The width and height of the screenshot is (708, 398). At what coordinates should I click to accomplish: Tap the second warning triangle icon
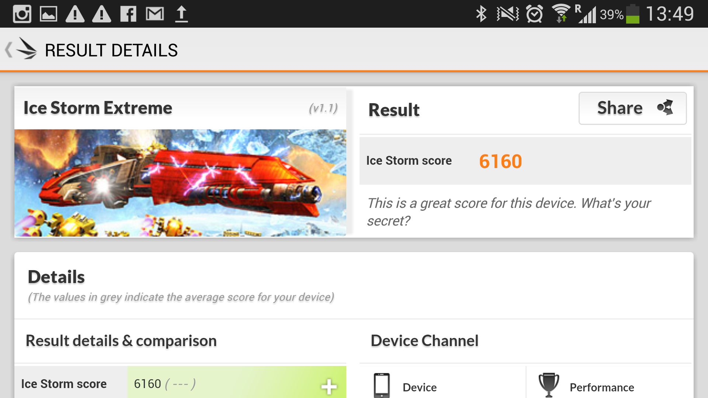click(x=101, y=14)
